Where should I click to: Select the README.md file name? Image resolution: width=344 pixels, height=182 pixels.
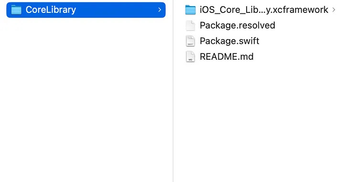226,56
